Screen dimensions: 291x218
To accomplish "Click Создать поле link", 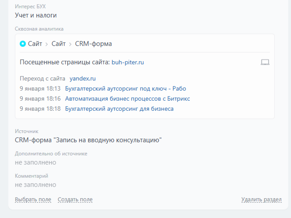I will click(75, 200).
